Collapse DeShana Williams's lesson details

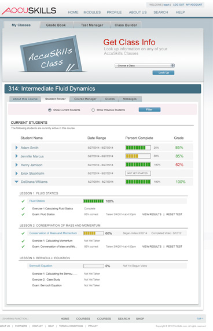pos(16,182)
